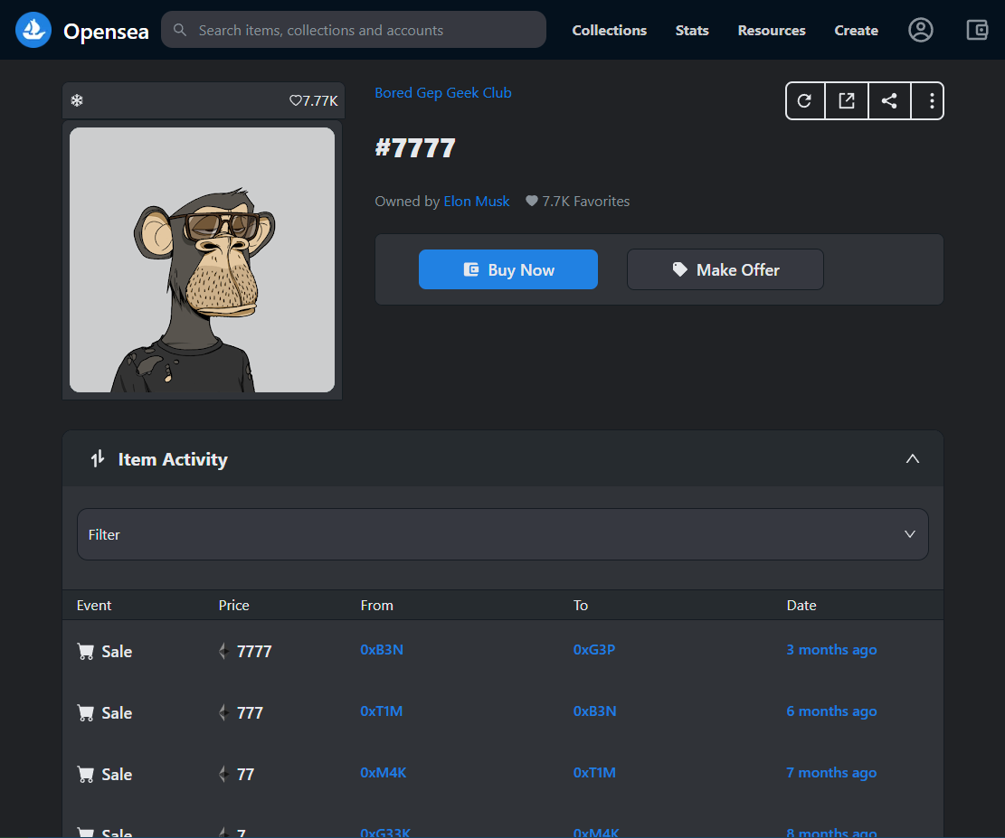Image resolution: width=1005 pixels, height=838 pixels.
Task: Open the three-dot more options menu
Action: pyautogui.click(x=932, y=100)
